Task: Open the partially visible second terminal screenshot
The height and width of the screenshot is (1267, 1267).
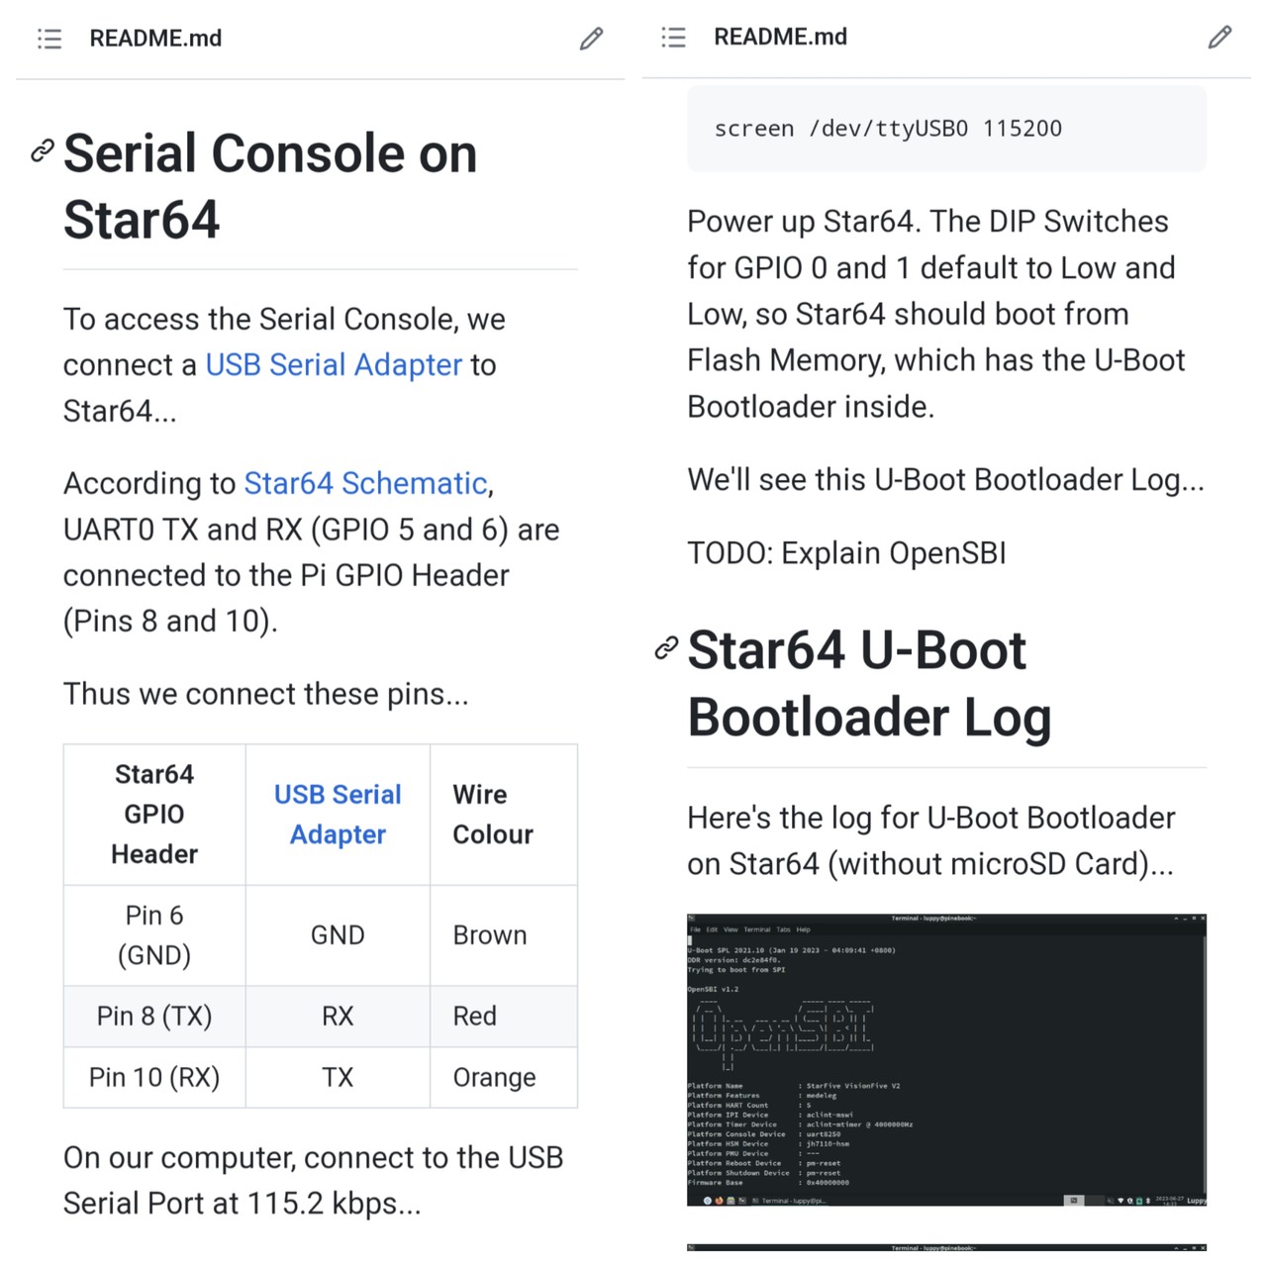Action: 946,1248
